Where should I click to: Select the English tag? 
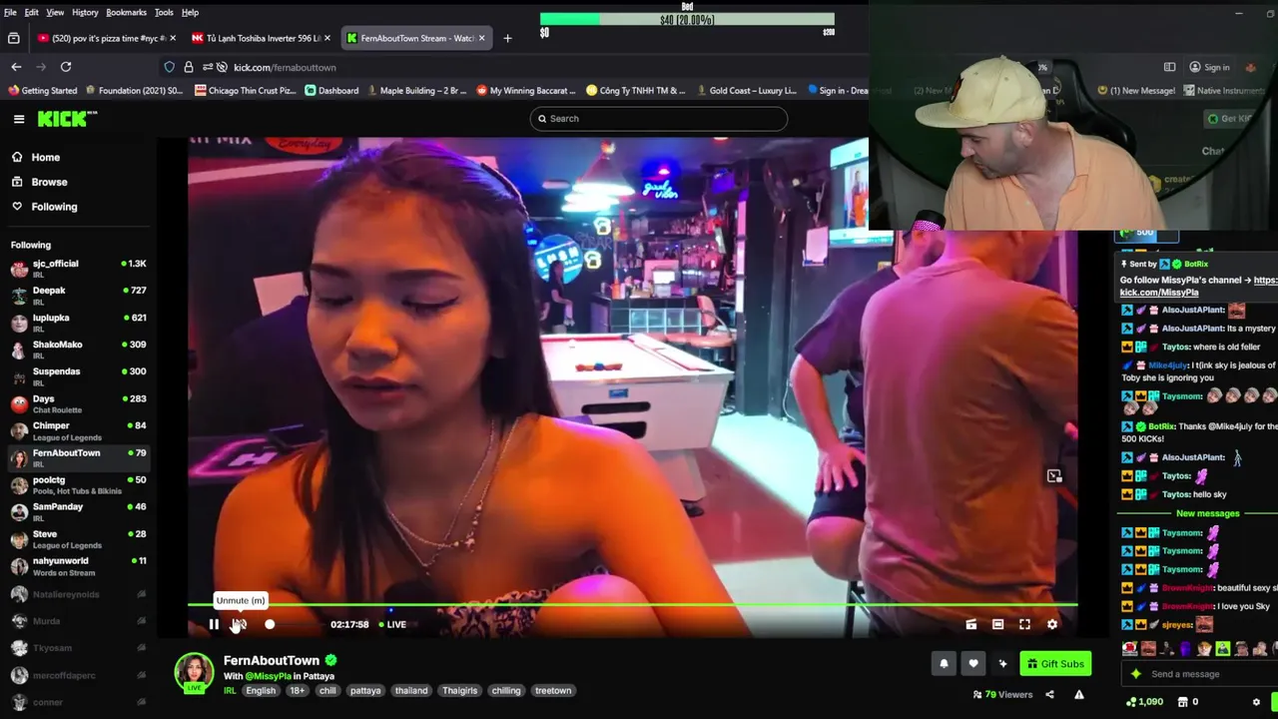[x=261, y=691]
